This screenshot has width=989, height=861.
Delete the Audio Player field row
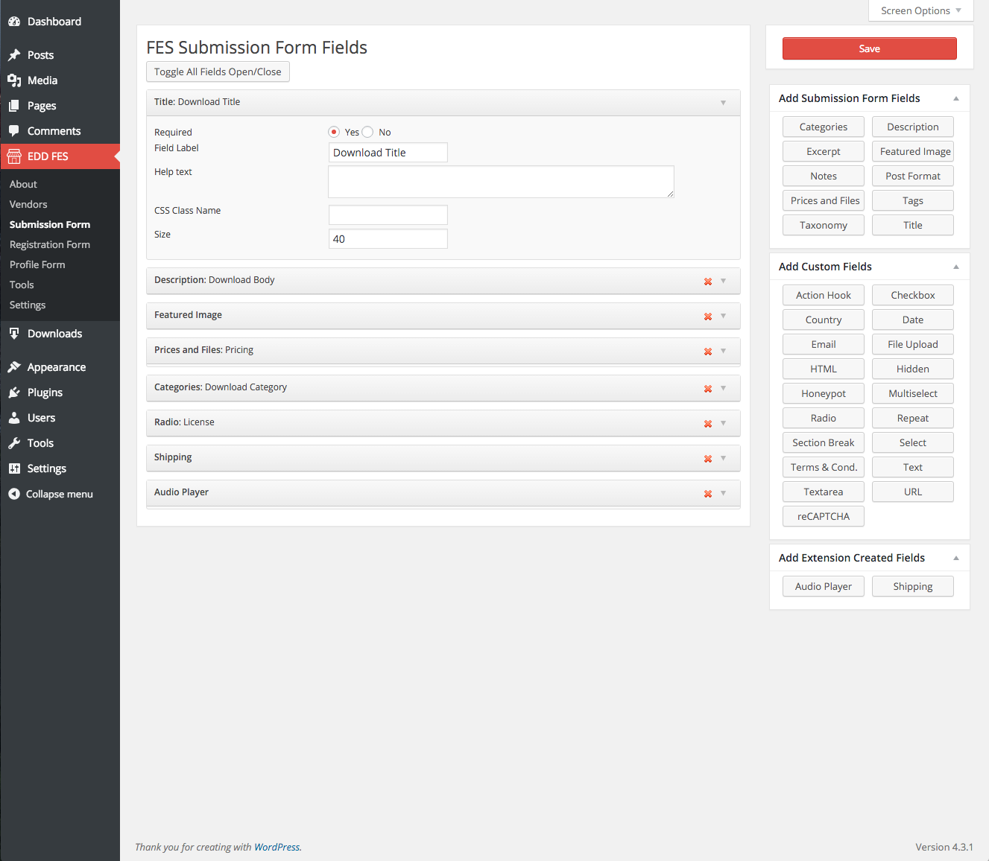[707, 494]
